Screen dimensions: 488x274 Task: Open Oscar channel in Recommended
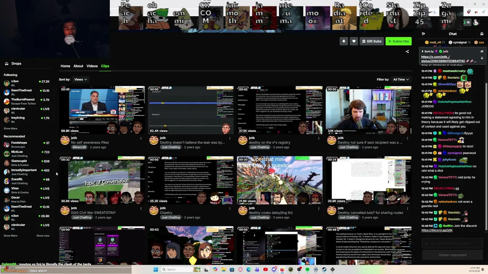[x=27, y=199]
